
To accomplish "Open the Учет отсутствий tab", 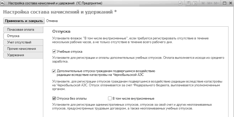I will 23,42.
